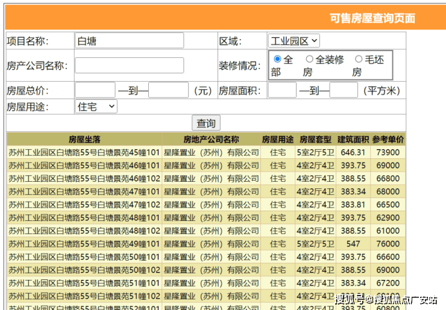The width and height of the screenshot is (446, 310).
Task: Click the 建筑面积 column header
Action: click(x=353, y=139)
